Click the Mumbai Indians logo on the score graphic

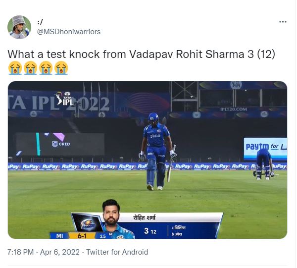[88, 224]
